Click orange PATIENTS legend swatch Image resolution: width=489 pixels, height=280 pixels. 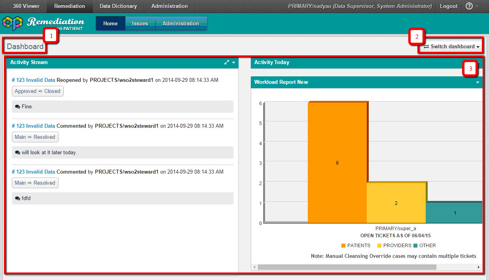click(x=343, y=246)
